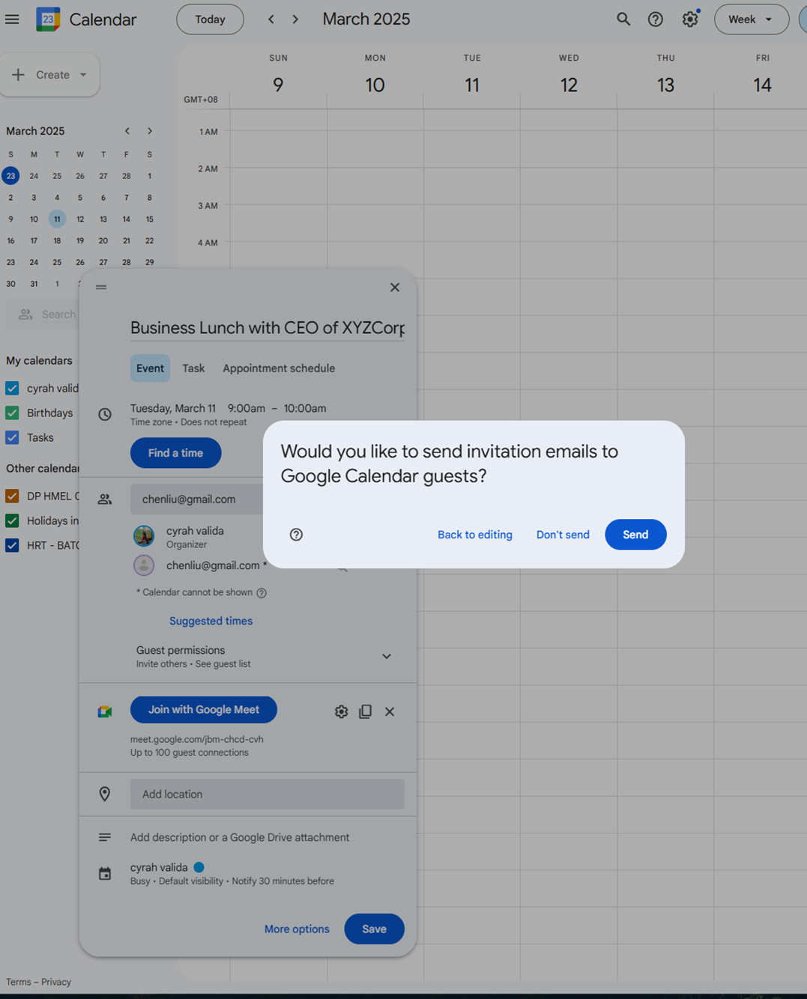Image resolution: width=807 pixels, height=999 pixels.
Task: Save the event
Action: (x=374, y=929)
